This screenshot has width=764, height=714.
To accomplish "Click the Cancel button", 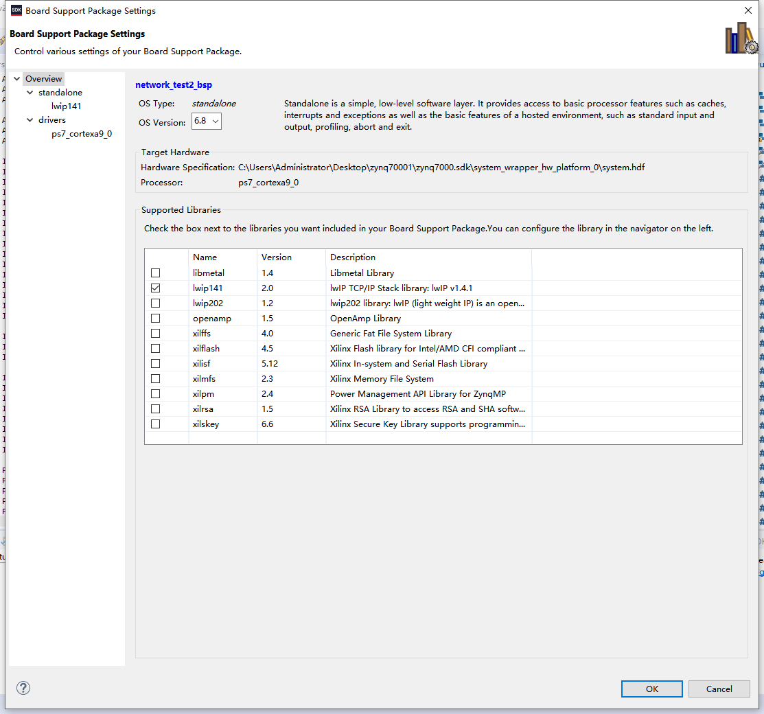I will (x=719, y=689).
